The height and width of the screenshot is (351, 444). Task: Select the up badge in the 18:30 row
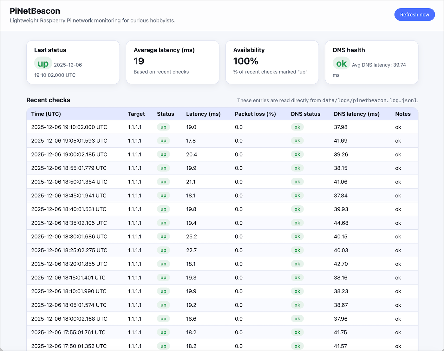163,236
